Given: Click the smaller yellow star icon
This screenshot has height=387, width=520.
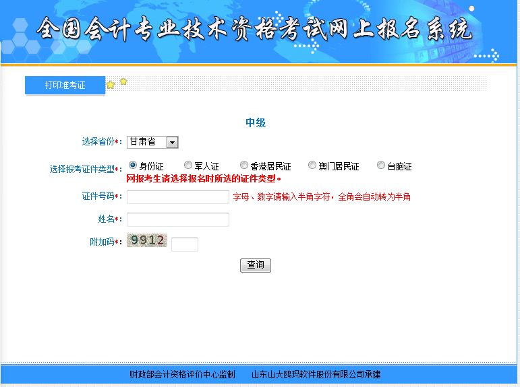Looking at the screenshot, I should [123, 81].
